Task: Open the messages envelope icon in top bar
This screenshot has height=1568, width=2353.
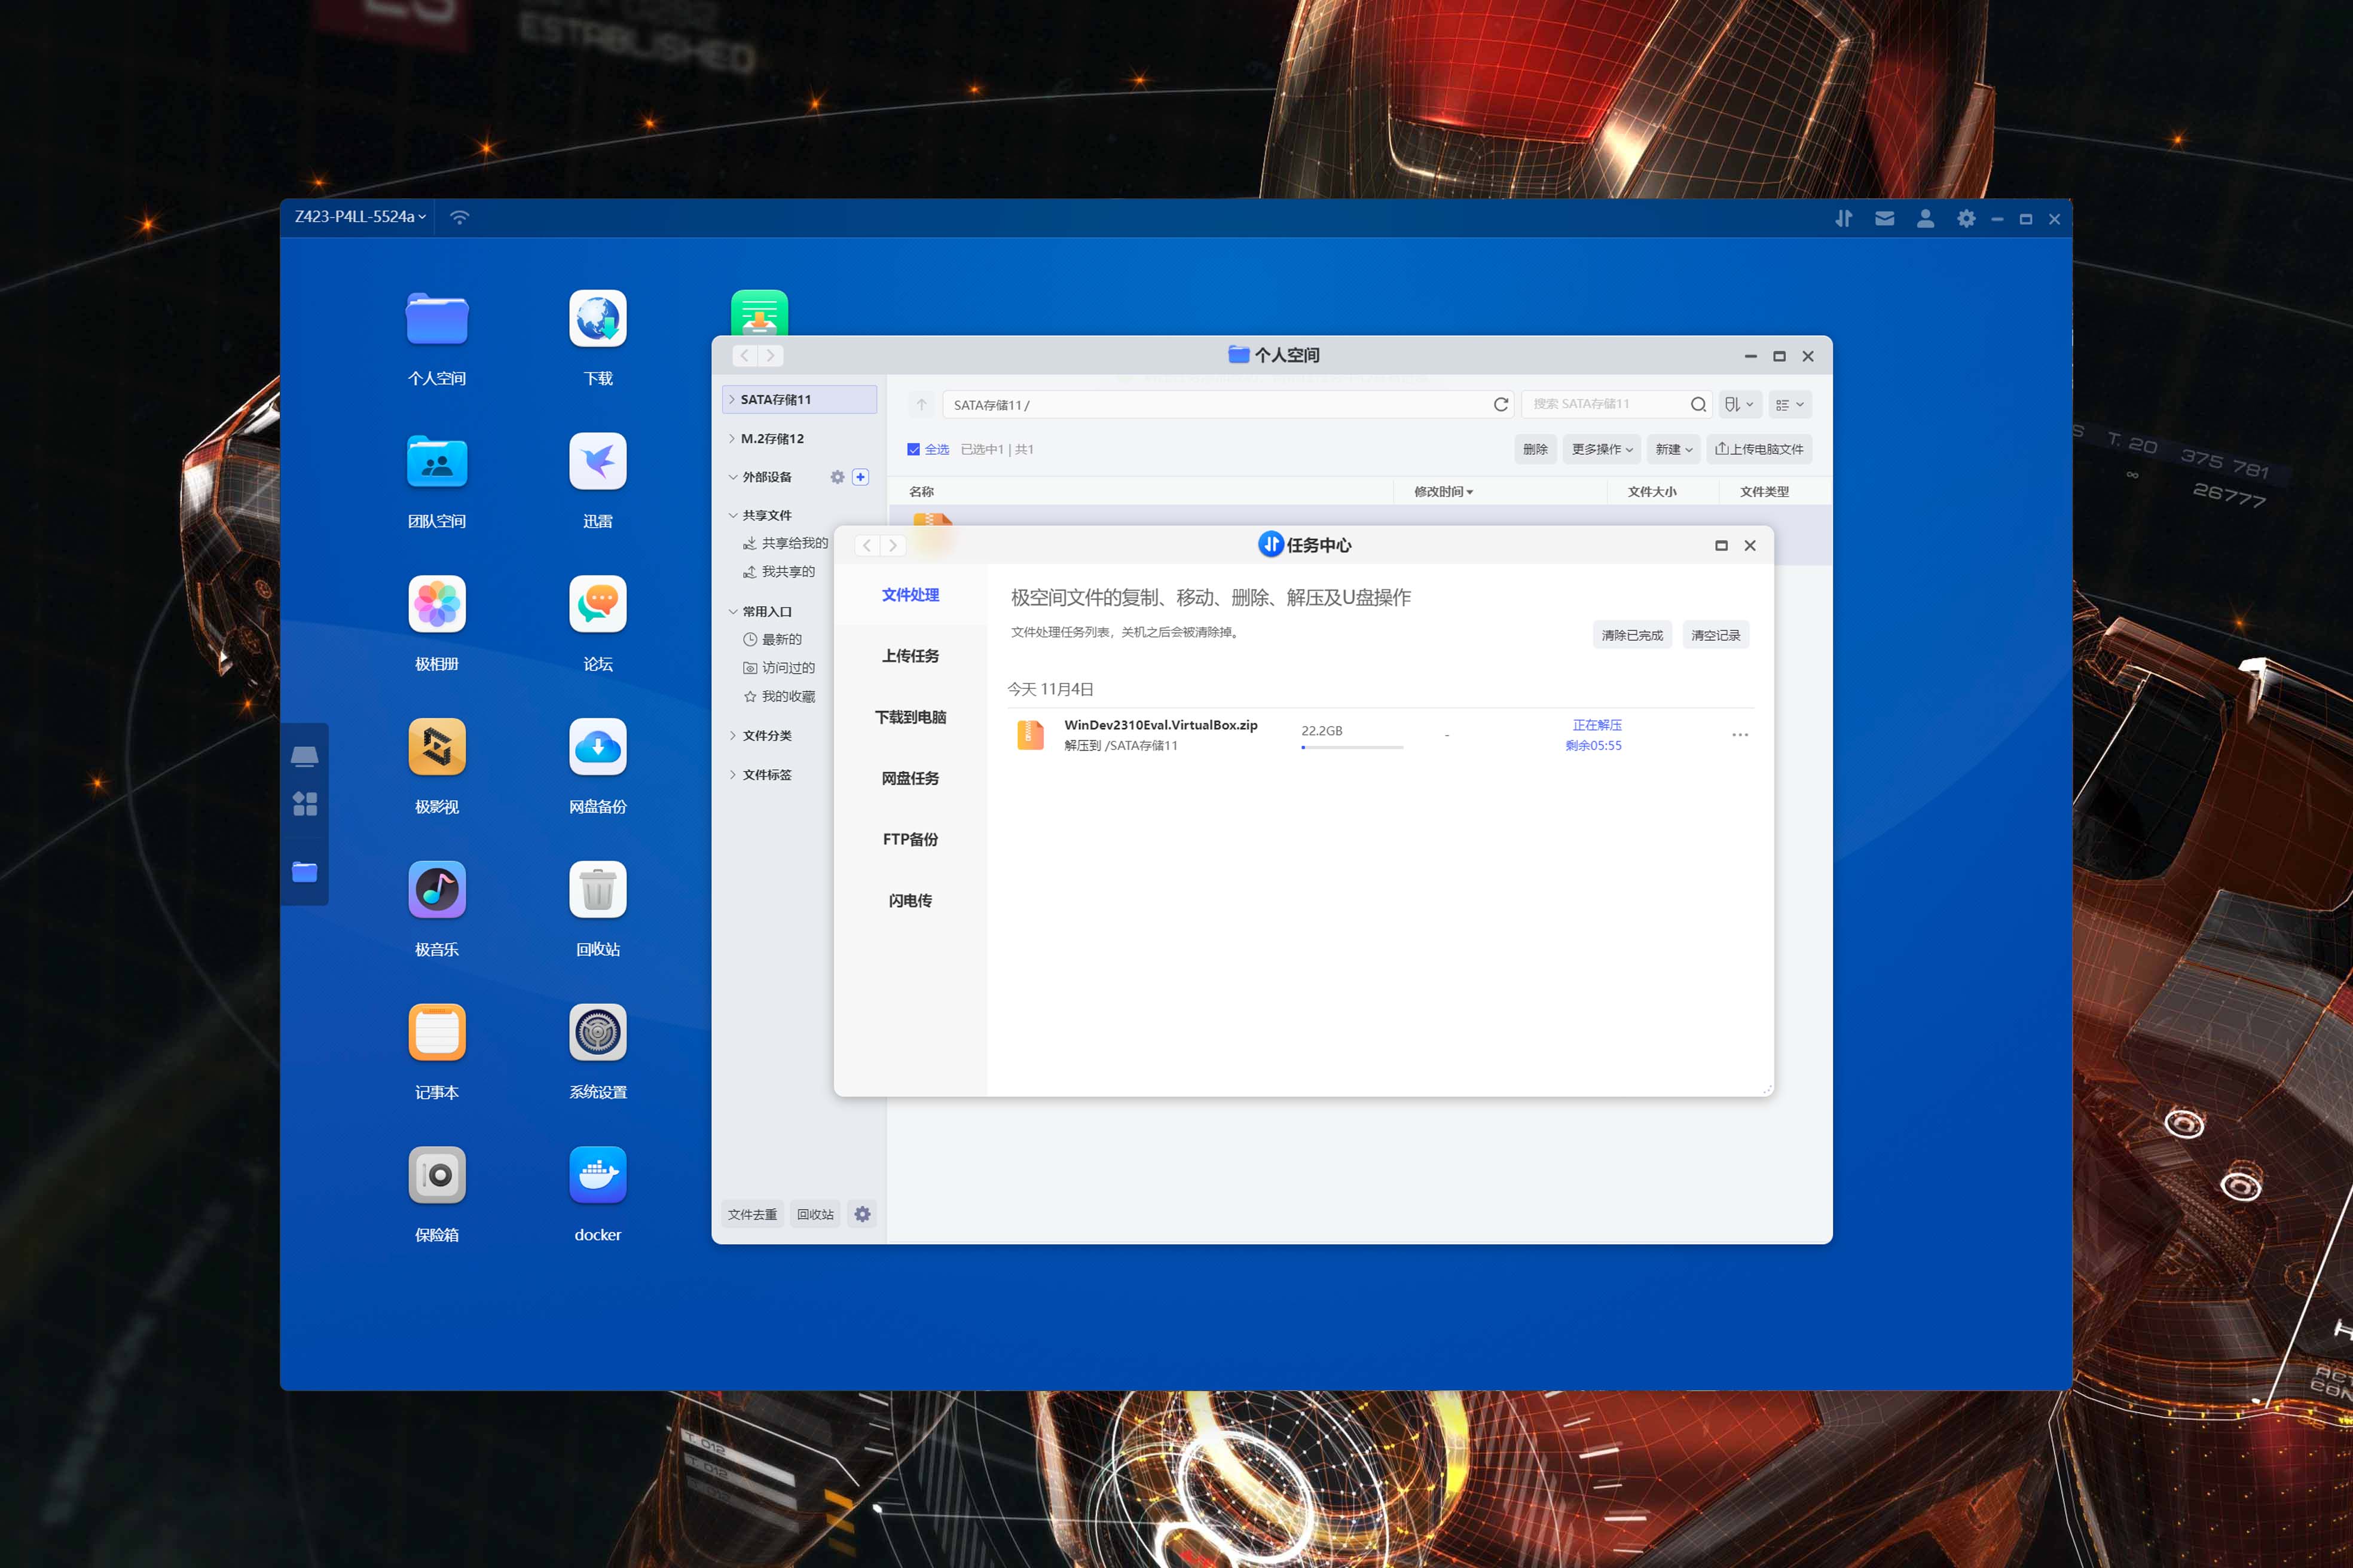Action: point(1884,218)
